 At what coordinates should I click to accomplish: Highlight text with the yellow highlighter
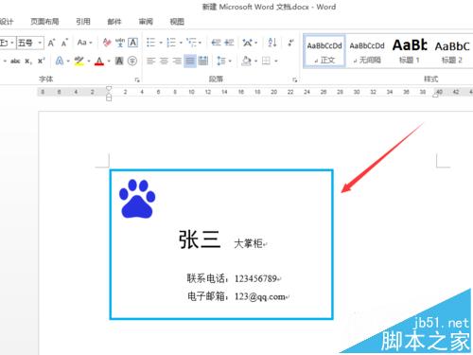[x=79, y=61]
